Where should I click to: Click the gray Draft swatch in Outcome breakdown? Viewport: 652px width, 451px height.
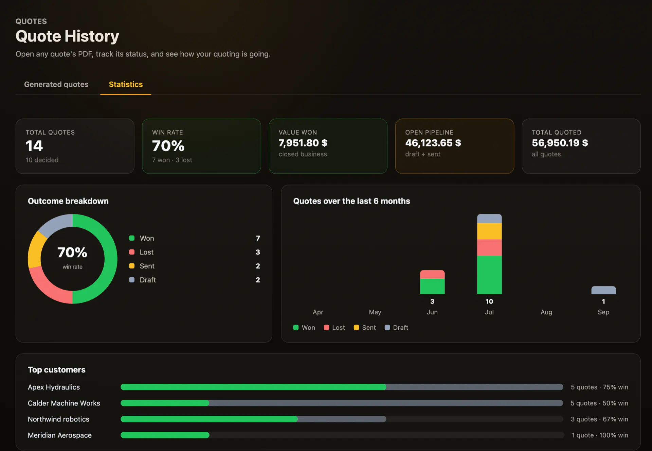click(132, 280)
